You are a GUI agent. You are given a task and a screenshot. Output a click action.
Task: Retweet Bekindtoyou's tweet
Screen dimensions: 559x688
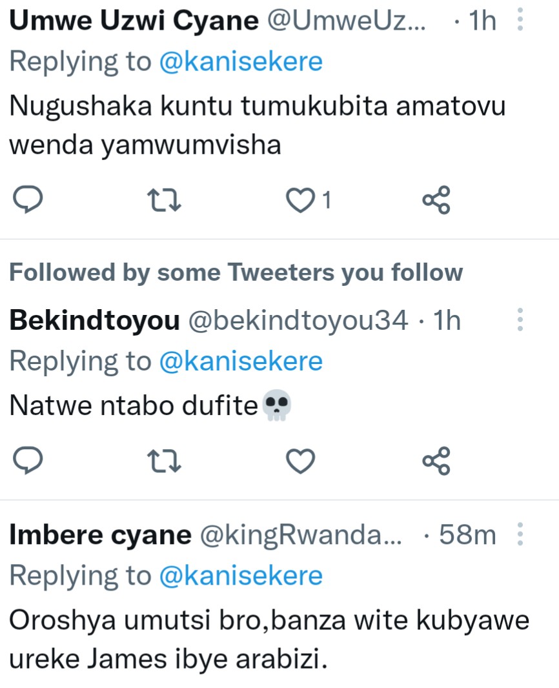tap(164, 460)
